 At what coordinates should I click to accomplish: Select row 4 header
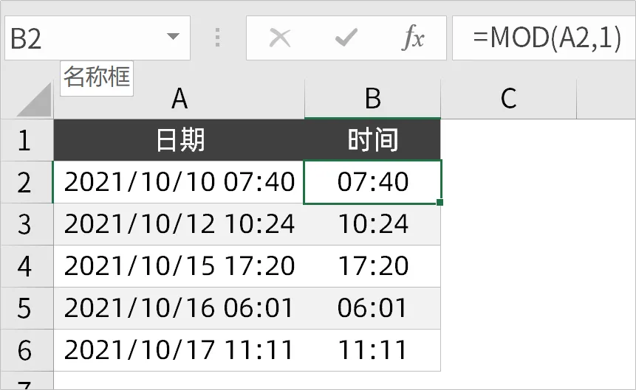point(26,265)
